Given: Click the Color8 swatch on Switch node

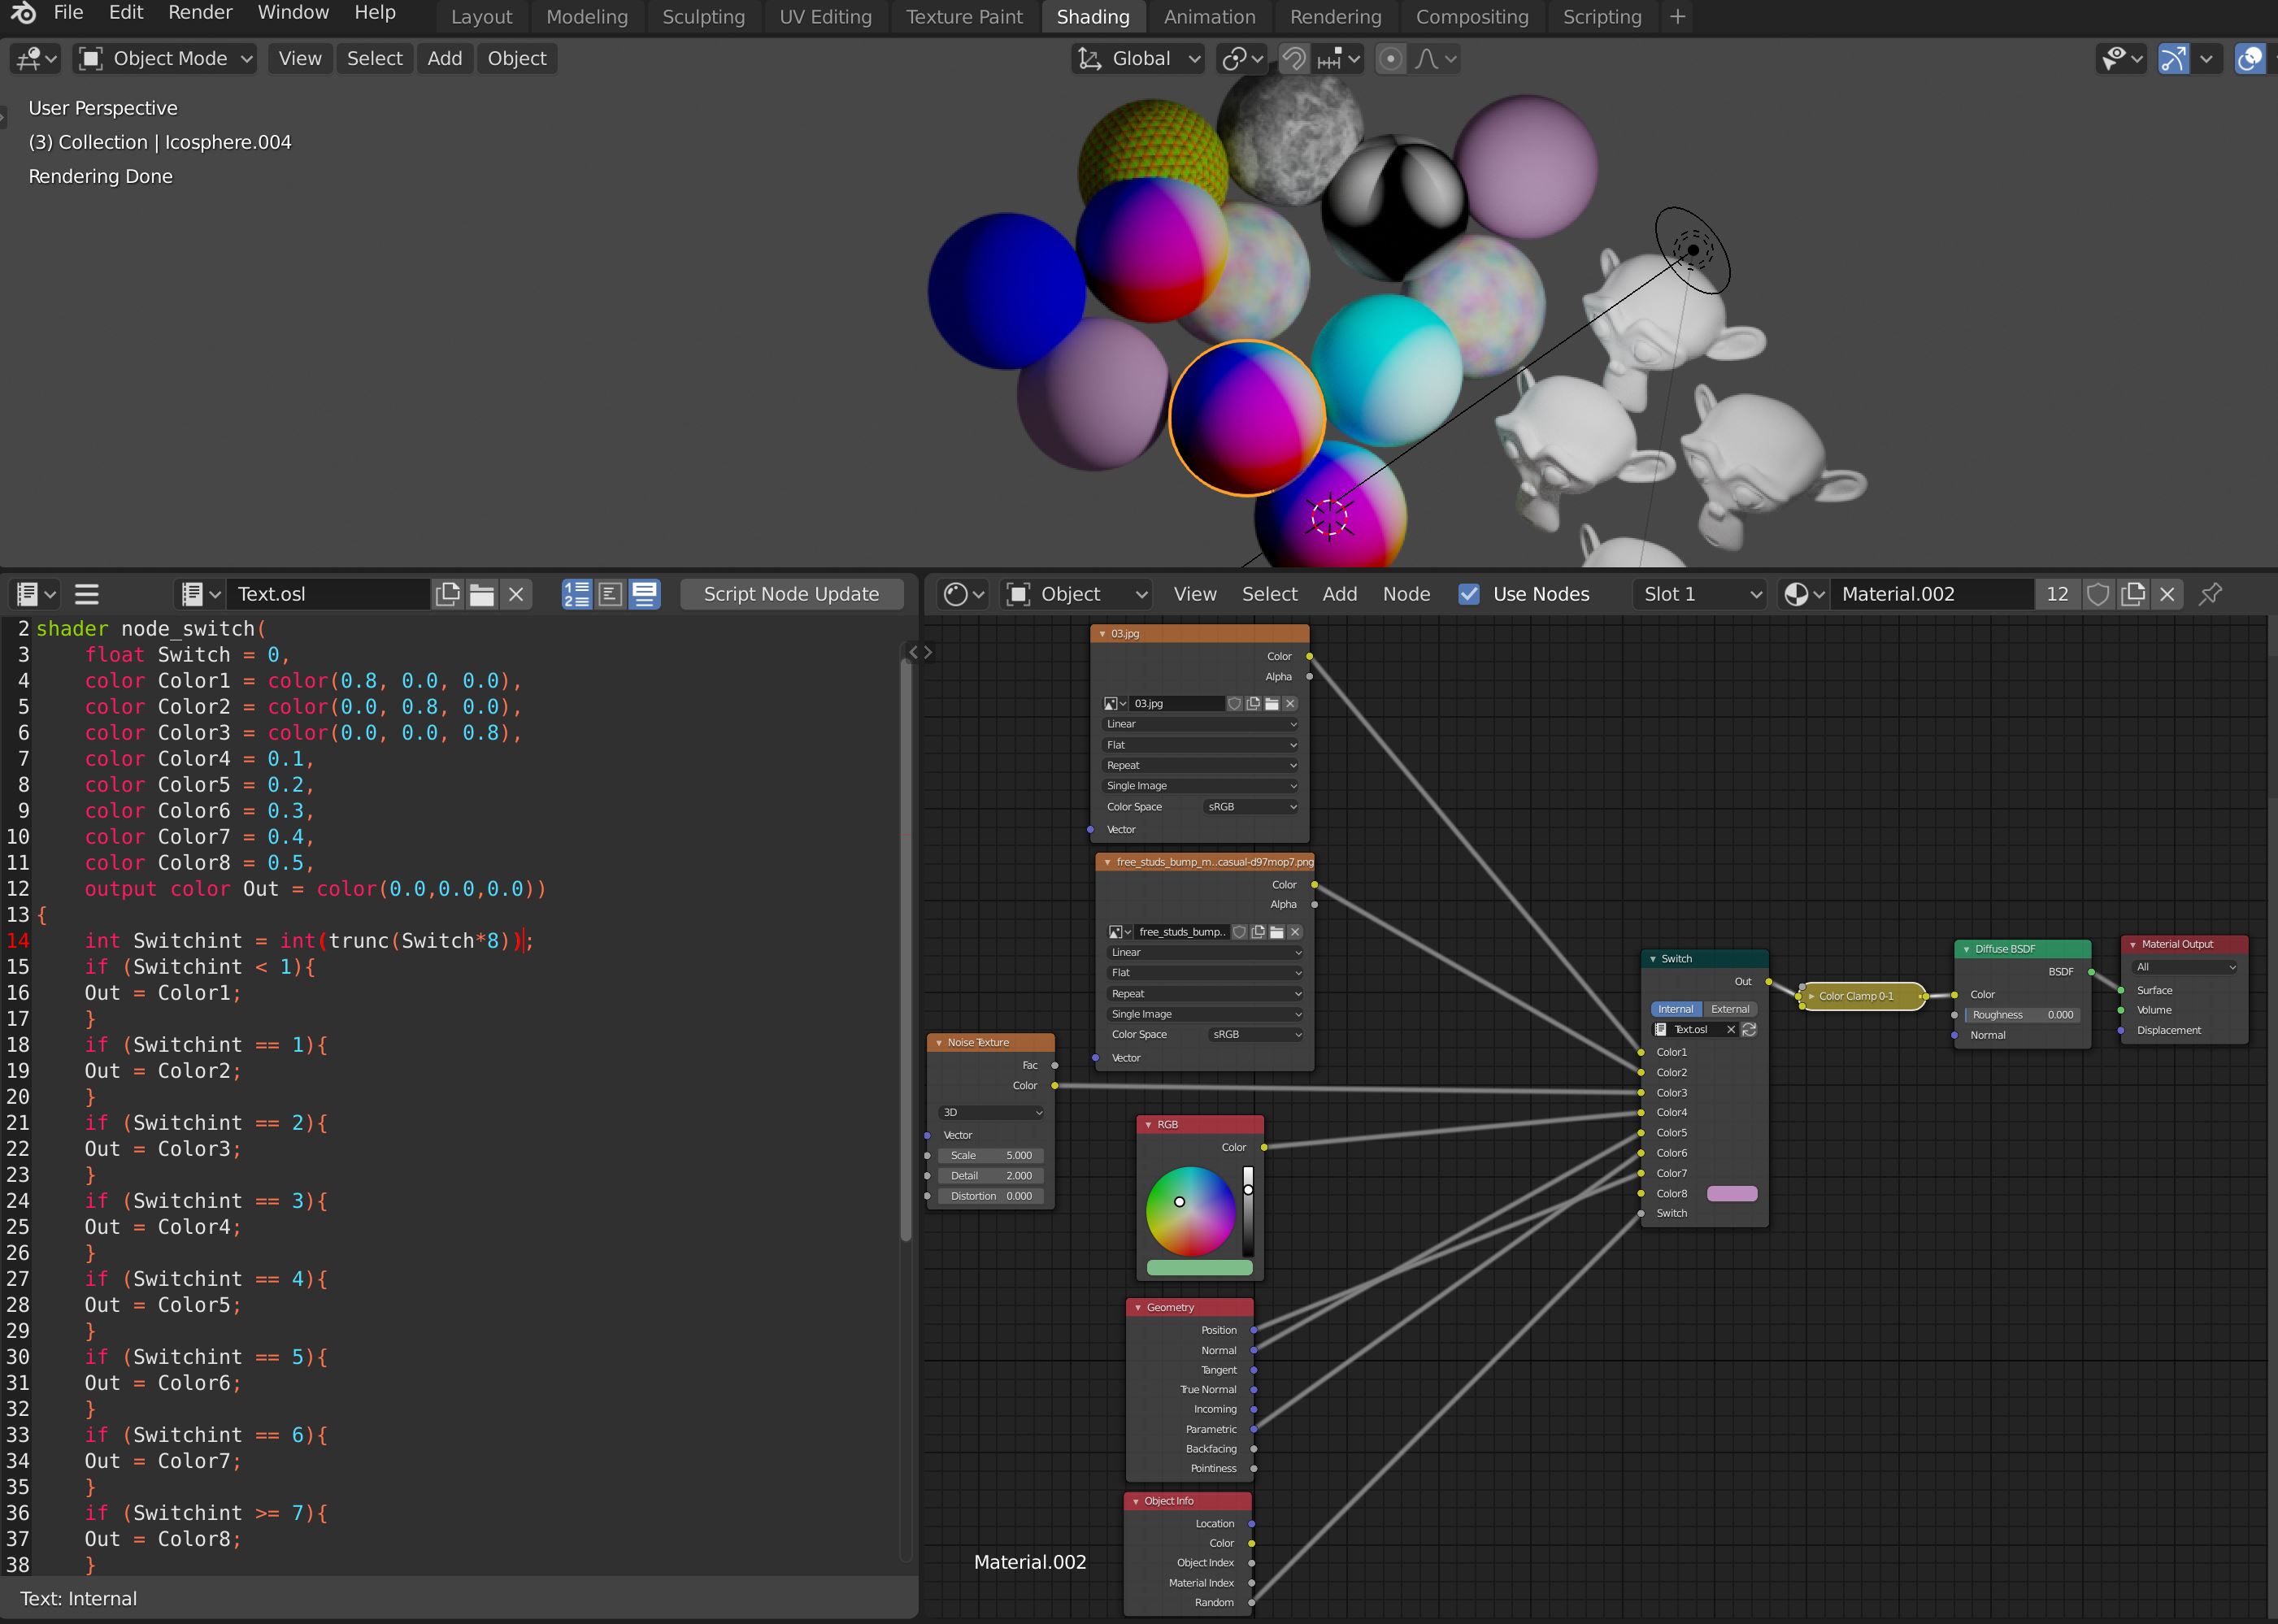Looking at the screenshot, I should pyautogui.click(x=1732, y=1193).
